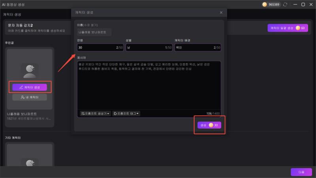Open the 프롬프트 태그 dropdown
This screenshot has height=178, width=316.
pyautogui.click(x=126, y=114)
